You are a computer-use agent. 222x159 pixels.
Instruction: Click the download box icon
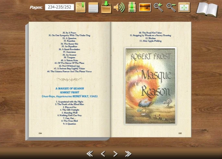[106, 7]
